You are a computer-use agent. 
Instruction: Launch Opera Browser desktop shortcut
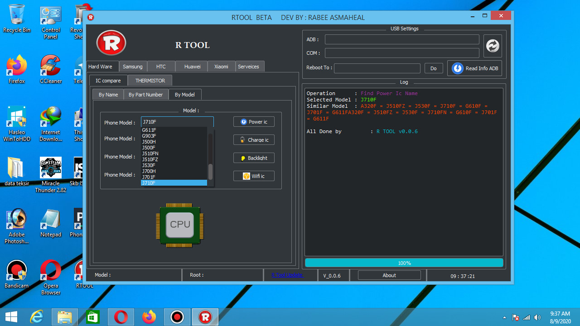(x=51, y=277)
